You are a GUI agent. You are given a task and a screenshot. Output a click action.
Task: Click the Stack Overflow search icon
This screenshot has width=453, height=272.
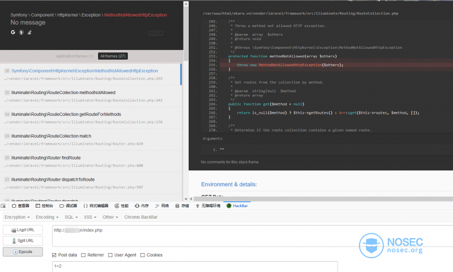point(29,32)
